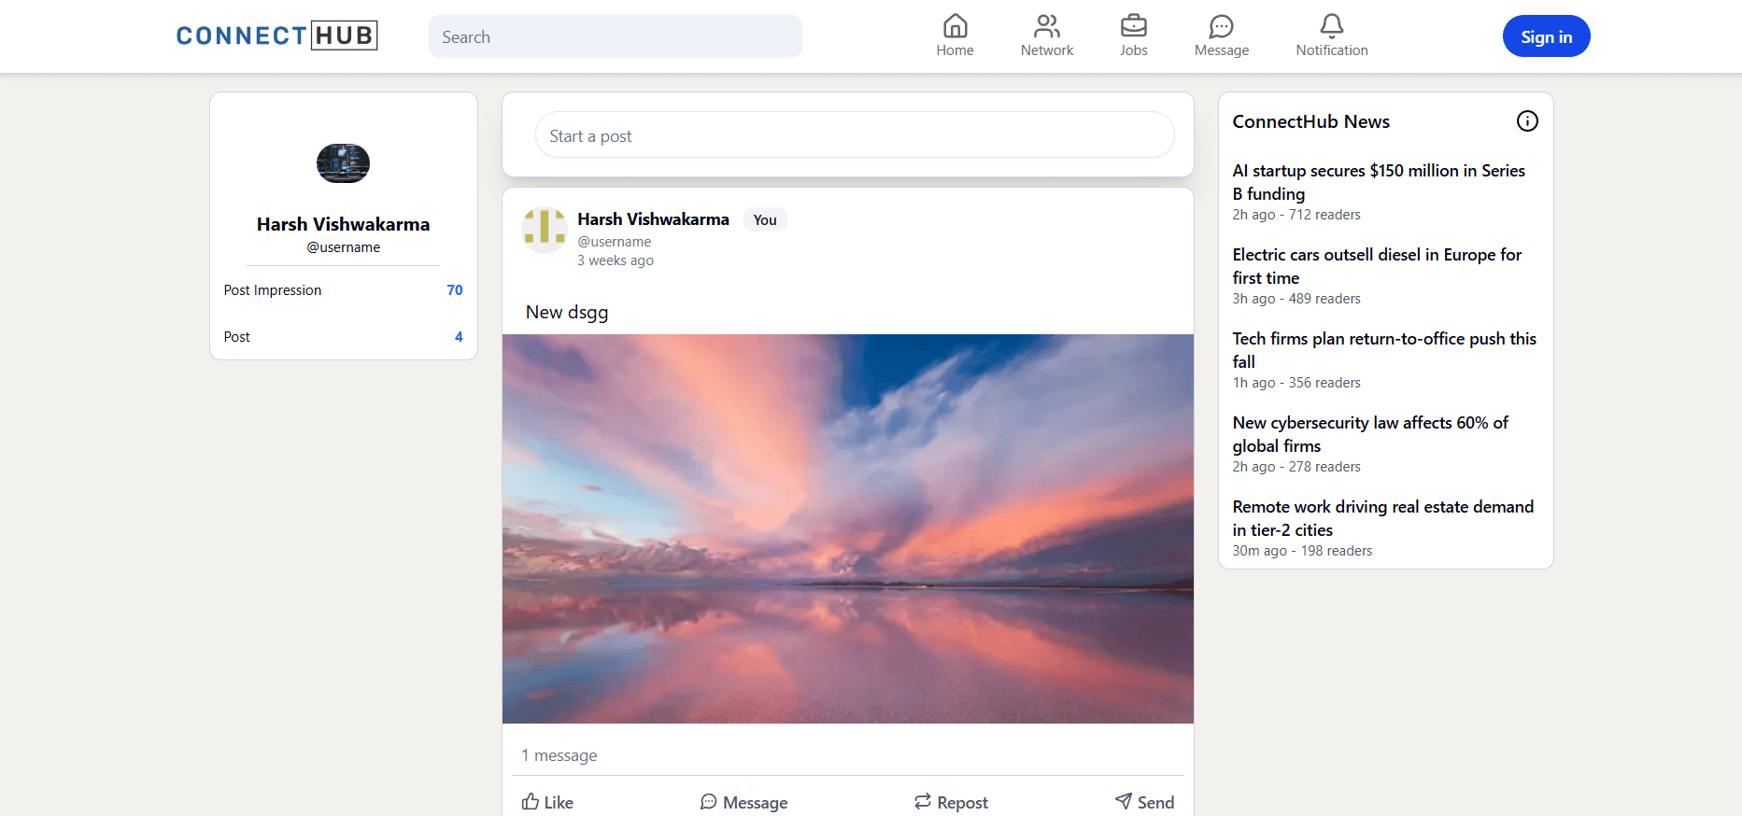
Task: Click the ConnectHub News info icon
Action: tap(1527, 120)
